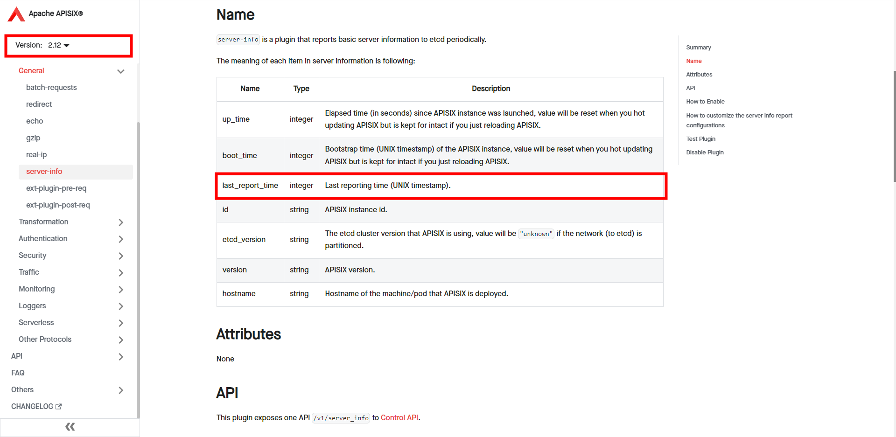
Task: Expand the Authentication category chevron
Action: click(x=121, y=239)
